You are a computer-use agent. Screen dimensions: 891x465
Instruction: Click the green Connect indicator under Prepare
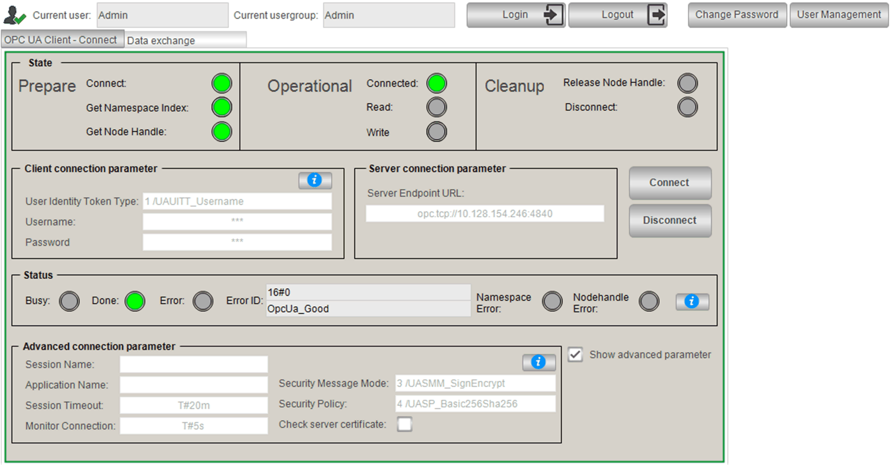click(x=221, y=83)
